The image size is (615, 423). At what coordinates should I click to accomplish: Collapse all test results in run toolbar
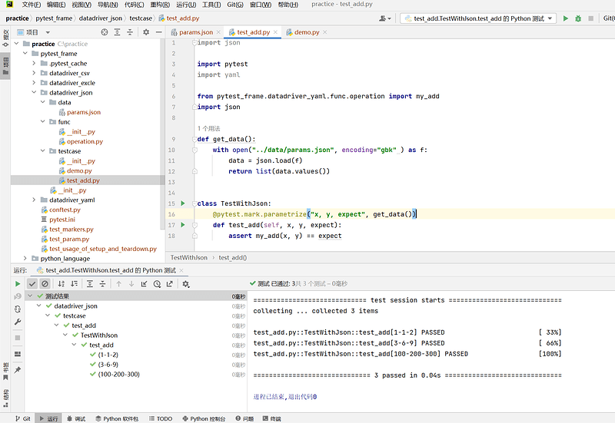pos(102,283)
